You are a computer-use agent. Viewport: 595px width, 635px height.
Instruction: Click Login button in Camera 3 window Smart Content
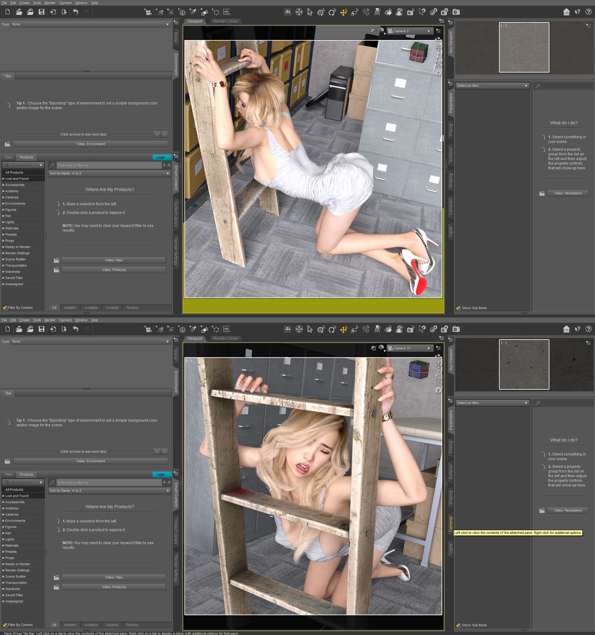click(161, 157)
